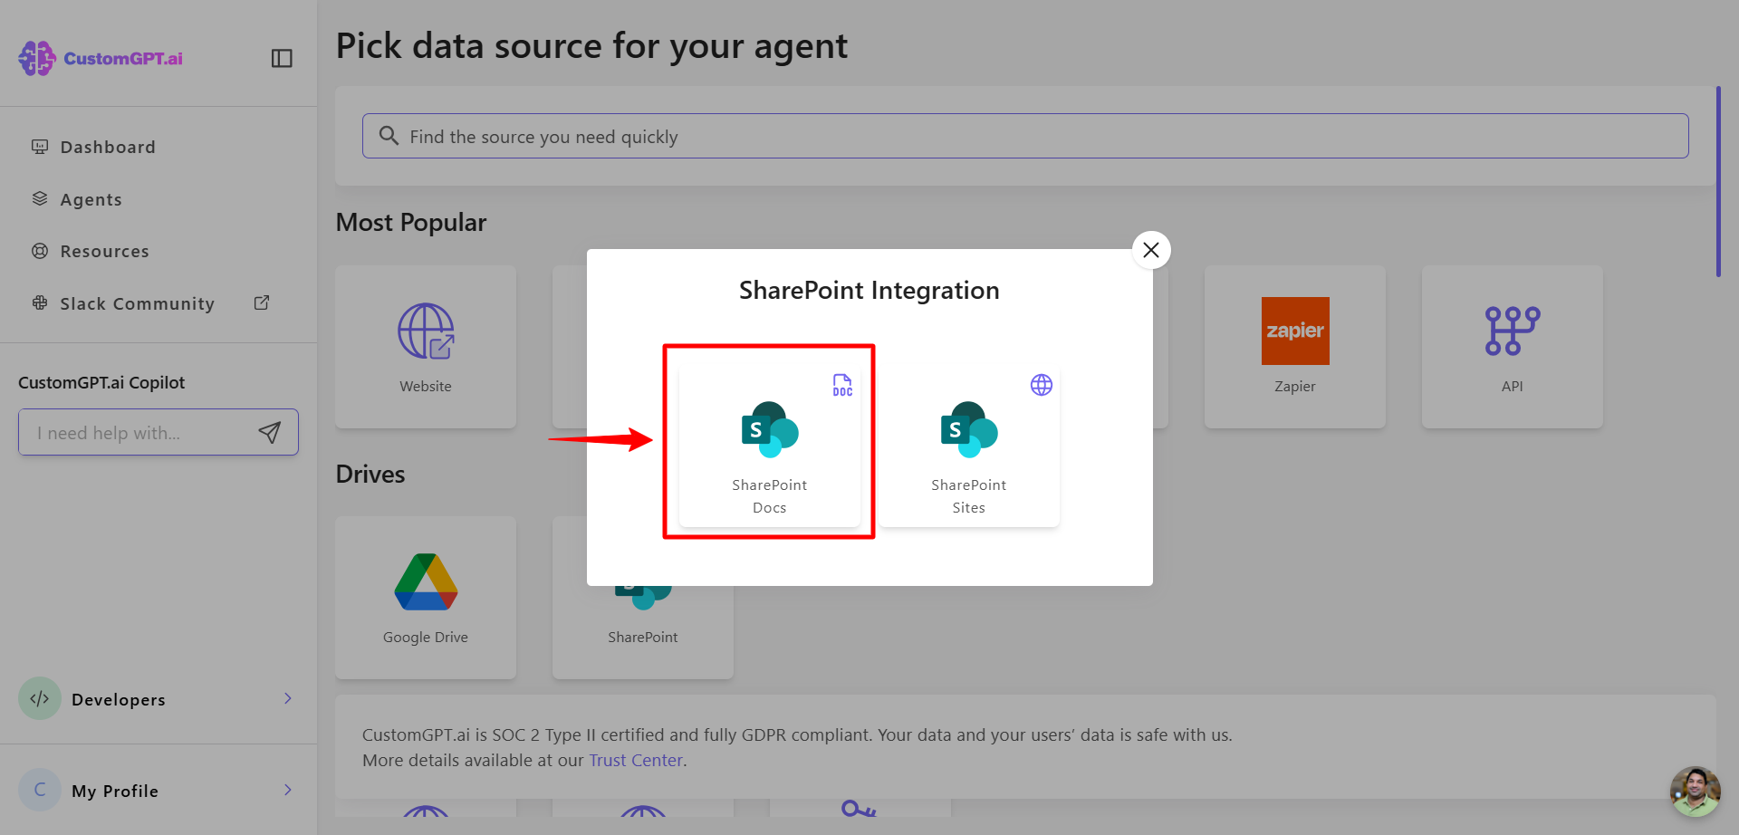Click the Website globe icon
This screenshot has height=835, width=1739.
coord(426,331)
